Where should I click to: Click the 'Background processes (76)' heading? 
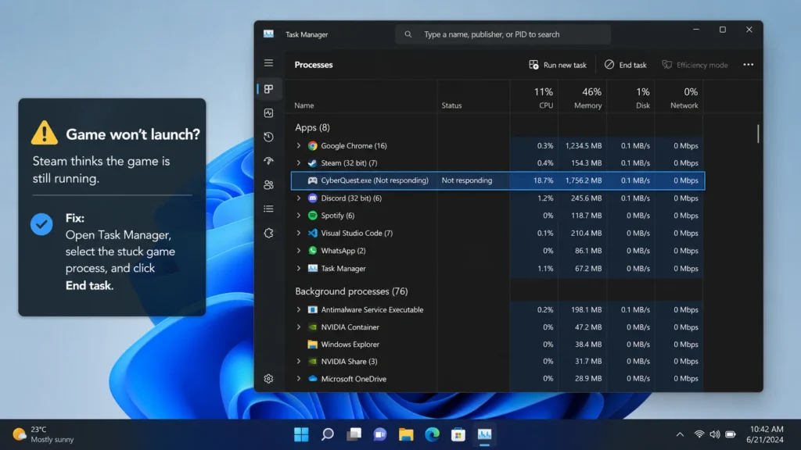351,291
